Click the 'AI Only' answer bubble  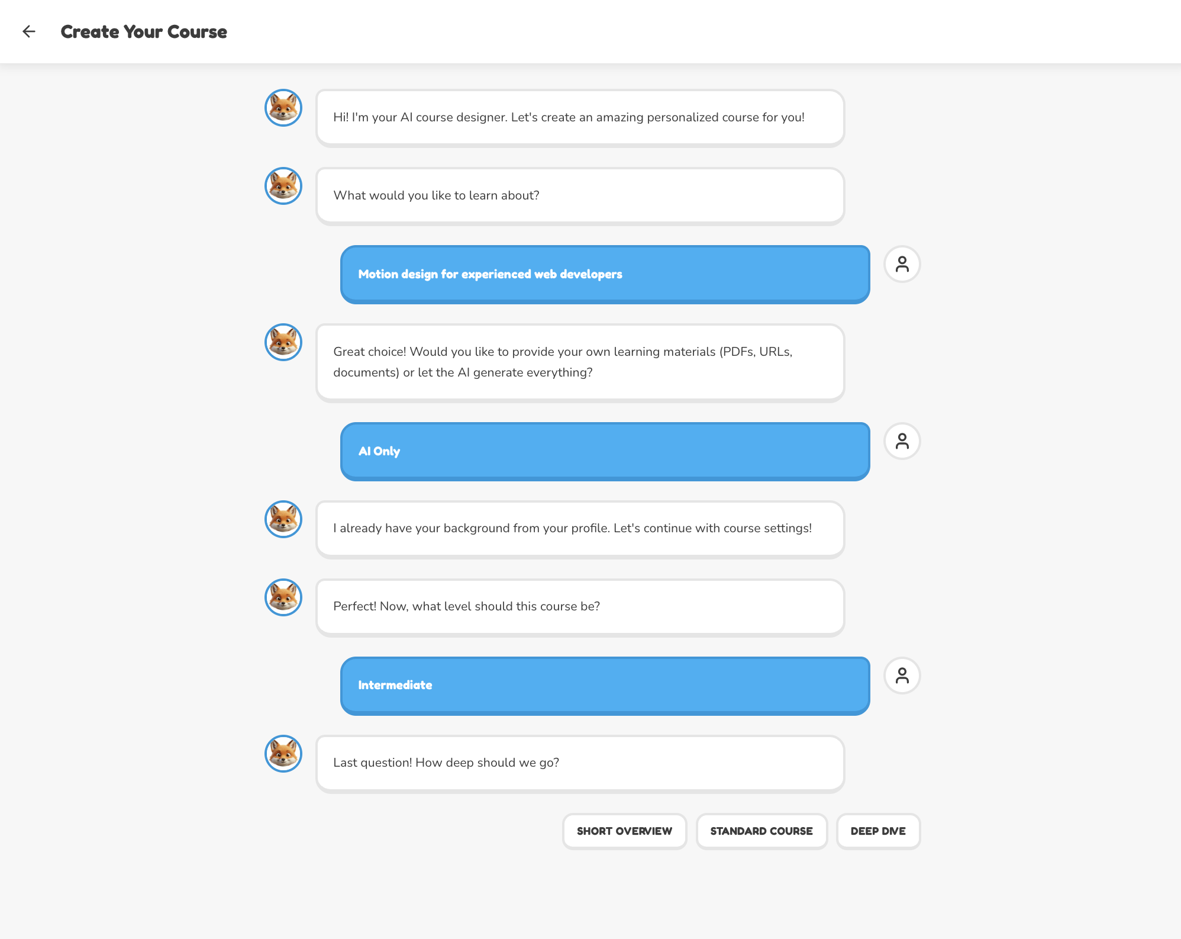(x=605, y=451)
